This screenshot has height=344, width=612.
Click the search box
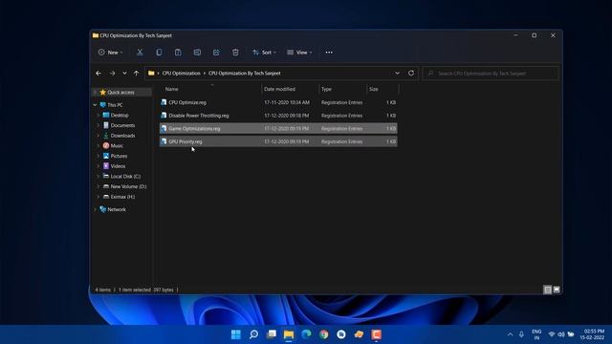click(491, 74)
